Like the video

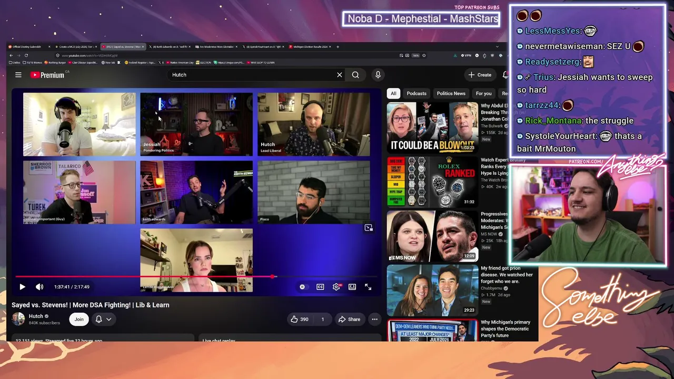coord(300,319)
